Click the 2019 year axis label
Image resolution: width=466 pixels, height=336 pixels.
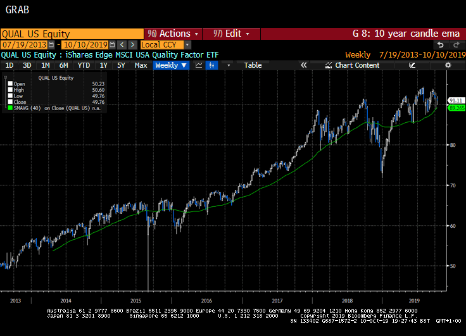(x=414, y=301)
